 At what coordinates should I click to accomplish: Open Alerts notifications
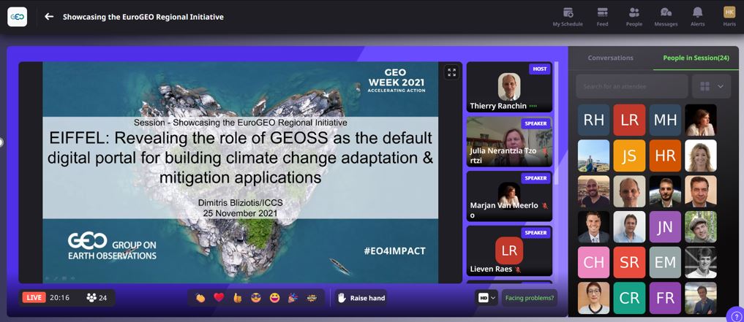point(697,17)
